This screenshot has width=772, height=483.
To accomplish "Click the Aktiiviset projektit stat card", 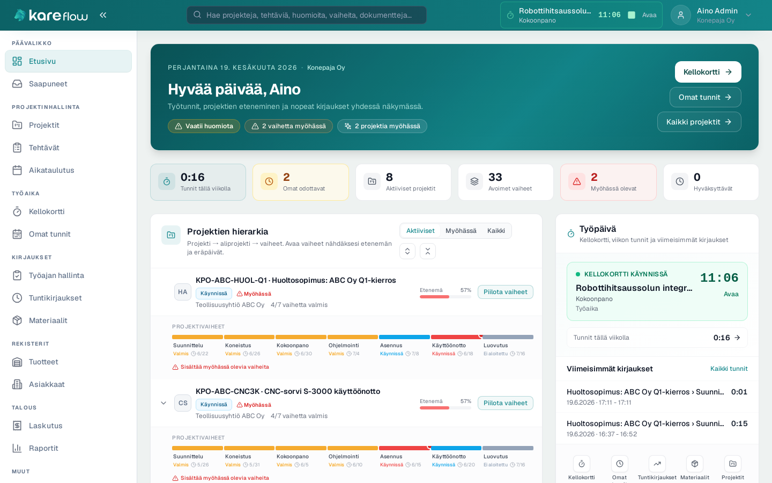I will (x=403, y=182).
